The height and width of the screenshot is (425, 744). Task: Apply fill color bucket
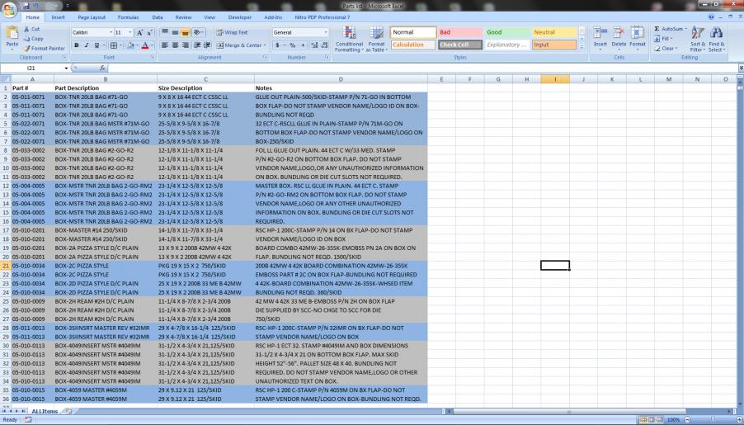130,45
